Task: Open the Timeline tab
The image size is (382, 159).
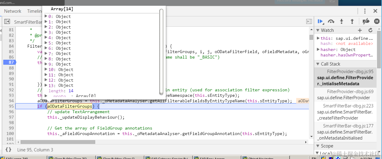Action: [x=34, y=11]
